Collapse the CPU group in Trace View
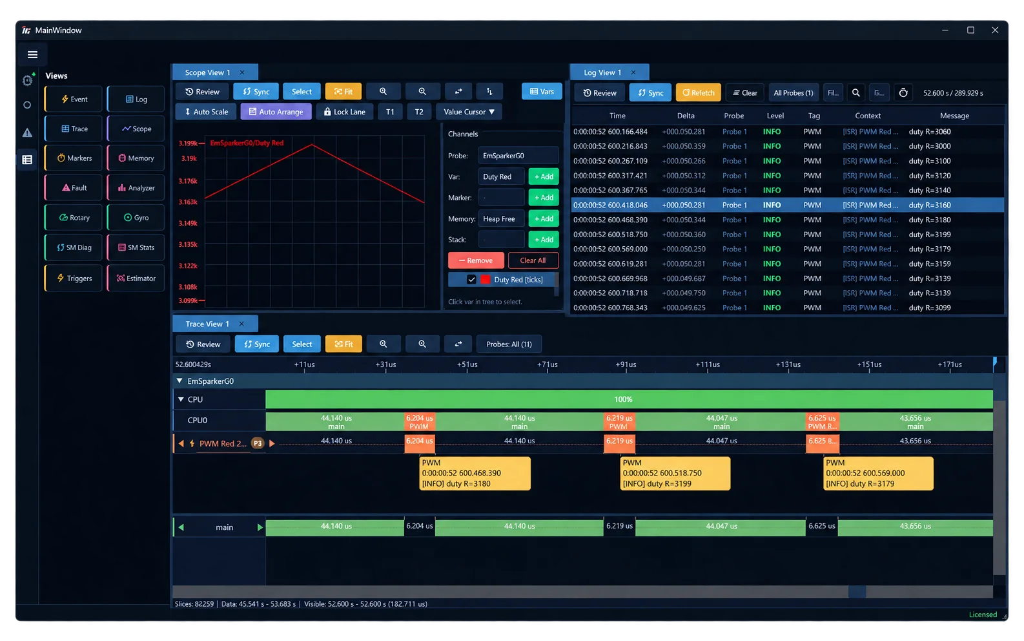The height and width of the screenshot is (641, 1024). click(181, 399)
